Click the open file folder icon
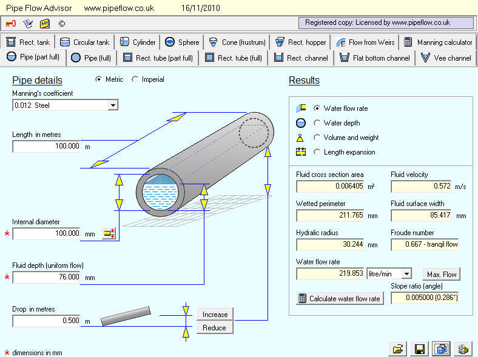The width and height of the screenshot is (478, 357). [399, 349]
